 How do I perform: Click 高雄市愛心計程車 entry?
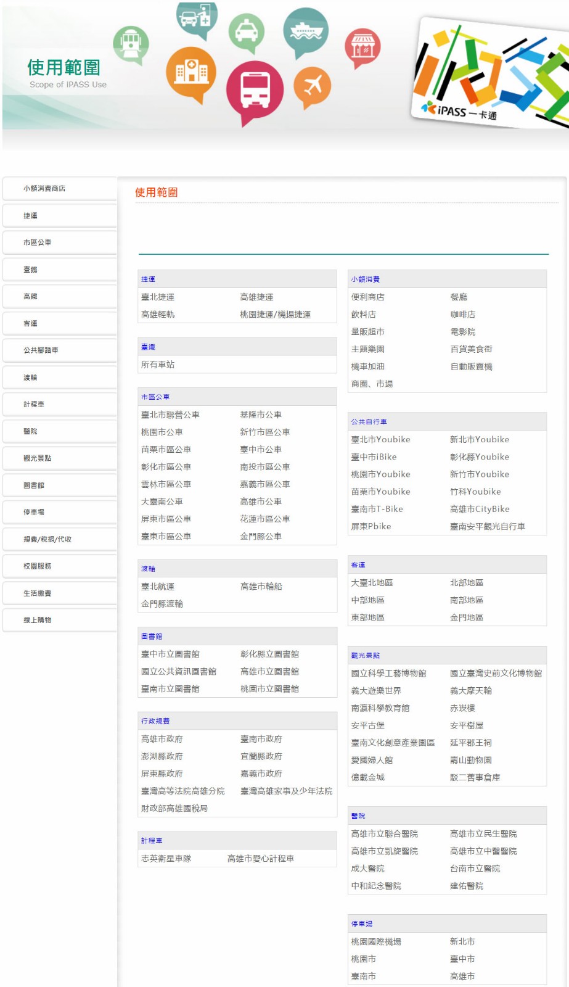point(261,859)
